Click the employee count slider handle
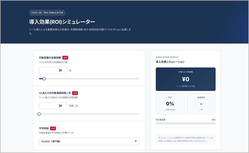 [44, 79]
